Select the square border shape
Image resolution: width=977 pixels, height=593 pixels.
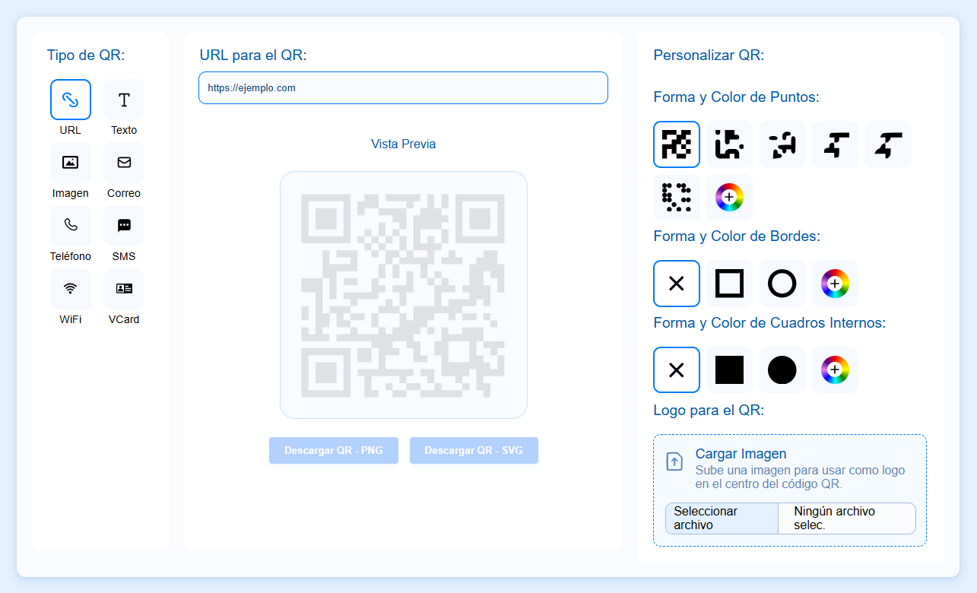coord(729,283)
